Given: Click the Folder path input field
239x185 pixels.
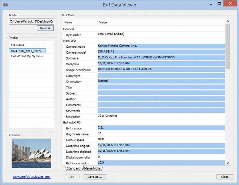Looking at the screenshot, I should coord(31,21).
